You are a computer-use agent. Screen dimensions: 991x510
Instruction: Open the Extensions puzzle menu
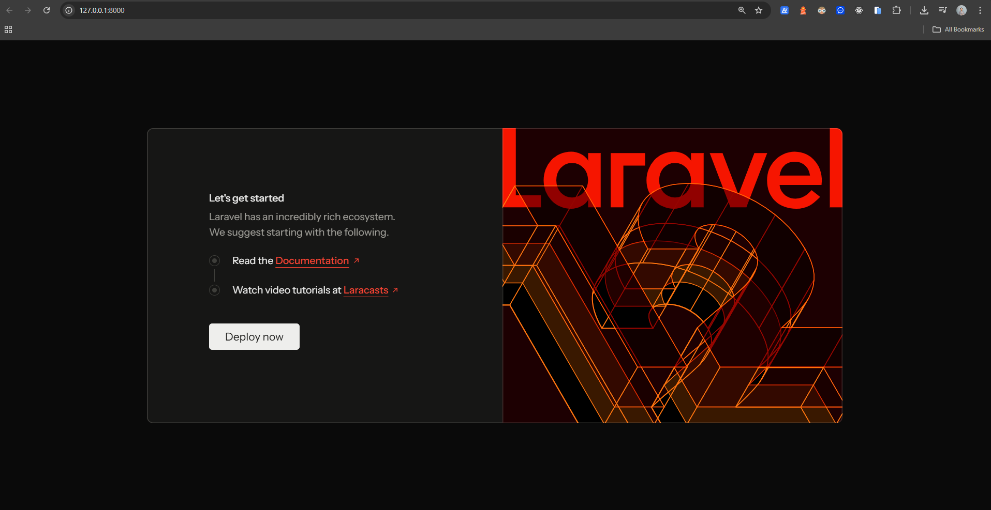896,10
